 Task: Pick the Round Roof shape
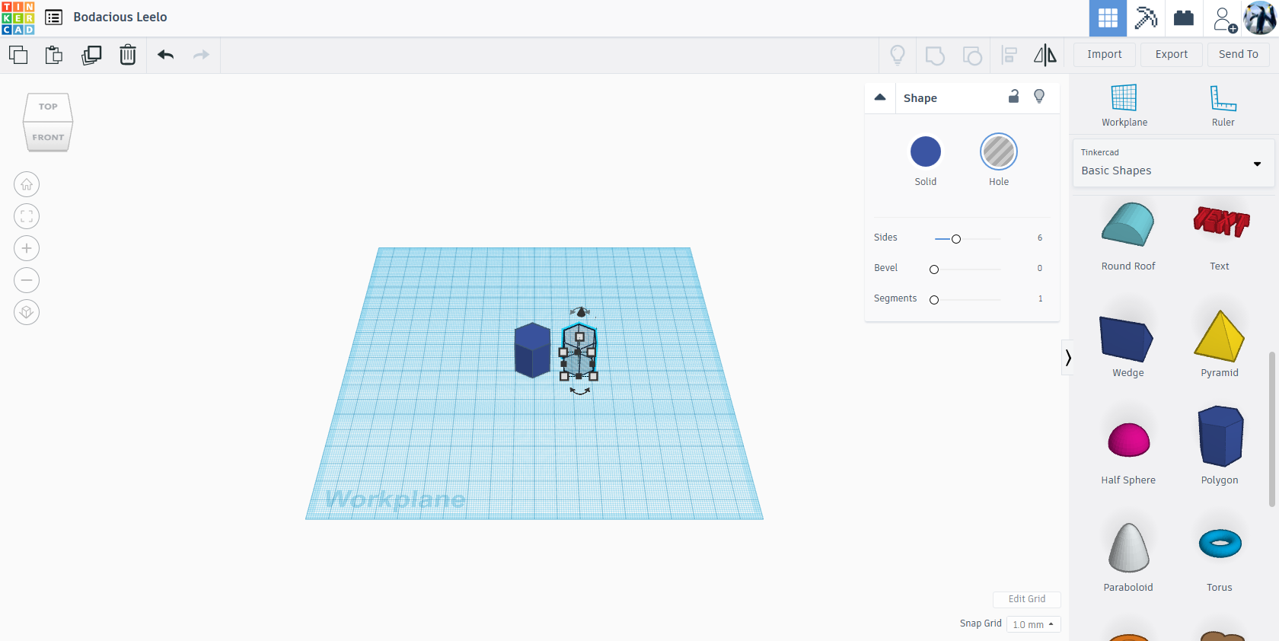click(x=1128, y=236)
